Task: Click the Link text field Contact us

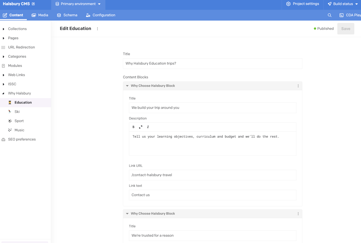Action: pos(213,195)
